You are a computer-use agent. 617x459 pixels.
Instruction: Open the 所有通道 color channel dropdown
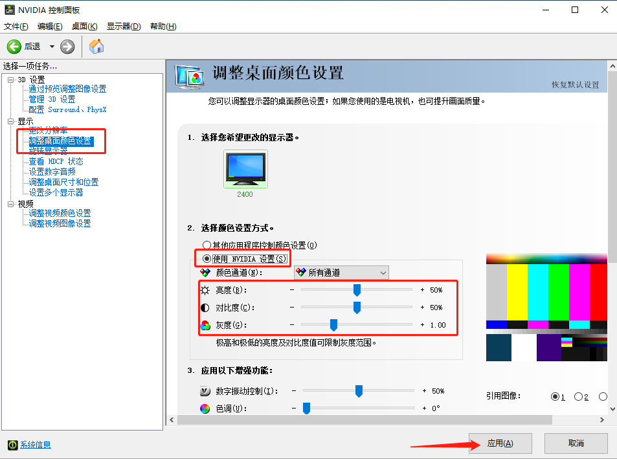tap(341, 273)
